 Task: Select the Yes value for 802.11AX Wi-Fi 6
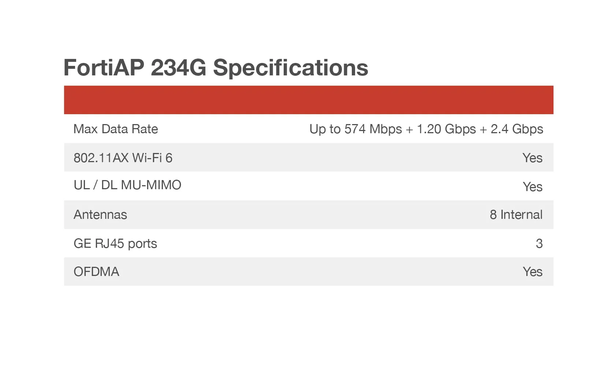(x=532, y=158)
